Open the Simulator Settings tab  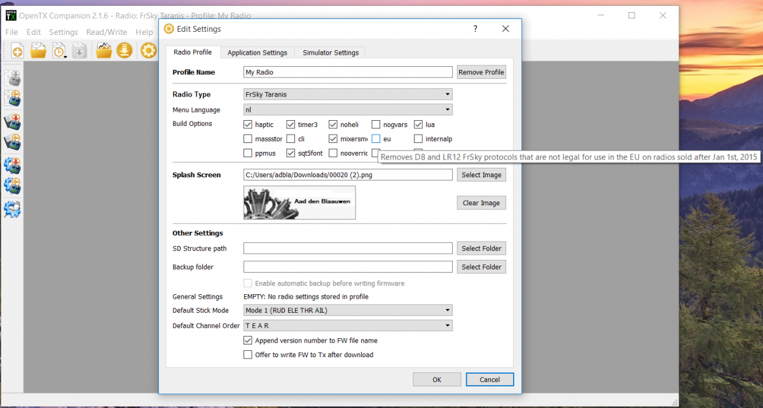[331, 53]
